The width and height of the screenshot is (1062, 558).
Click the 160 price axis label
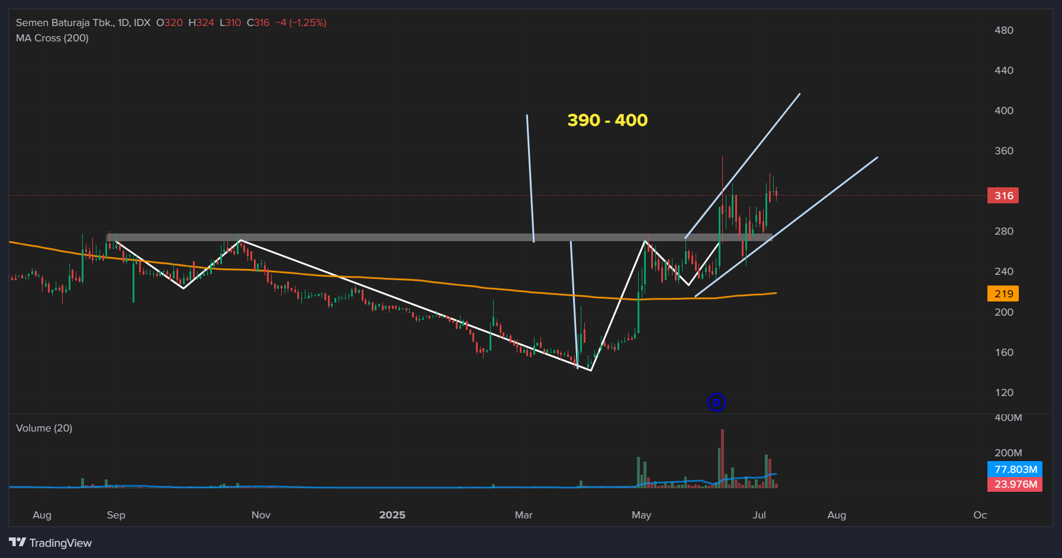coord(1003,352)
